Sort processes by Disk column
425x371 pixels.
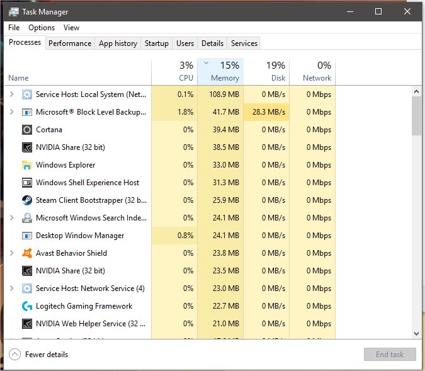coord(266,72)
